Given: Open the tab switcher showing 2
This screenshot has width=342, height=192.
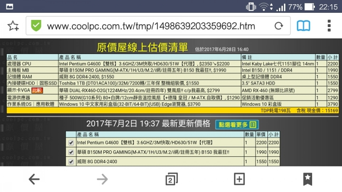Looking at the screenshot, I should 171,179.
